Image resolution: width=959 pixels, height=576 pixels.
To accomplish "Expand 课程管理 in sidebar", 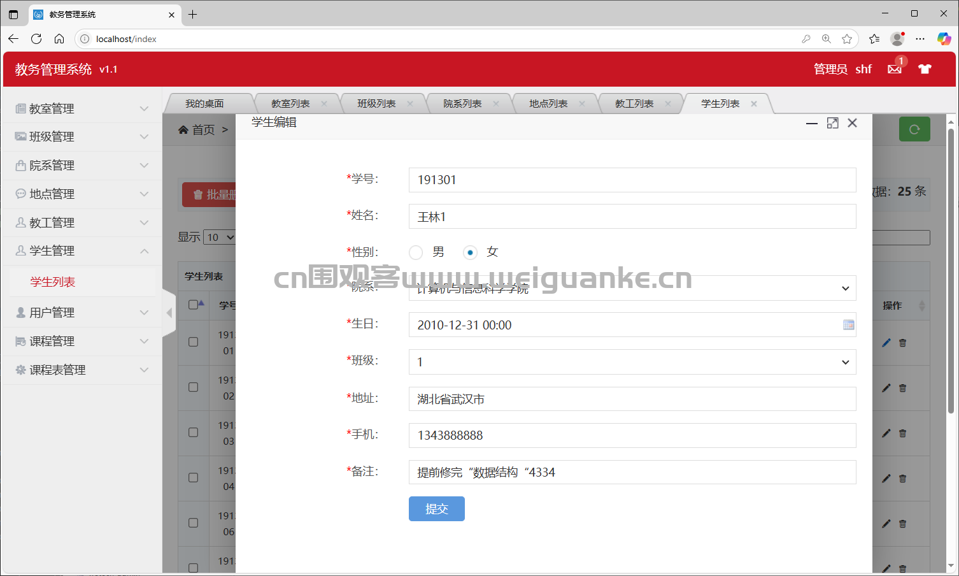I will [x=82, y=341].
